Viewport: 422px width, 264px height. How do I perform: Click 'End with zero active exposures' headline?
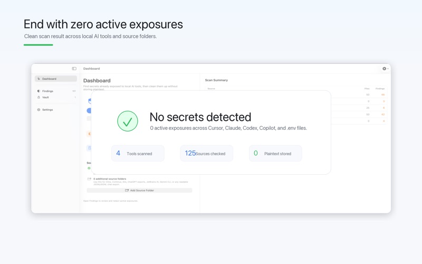coord(103,24)
